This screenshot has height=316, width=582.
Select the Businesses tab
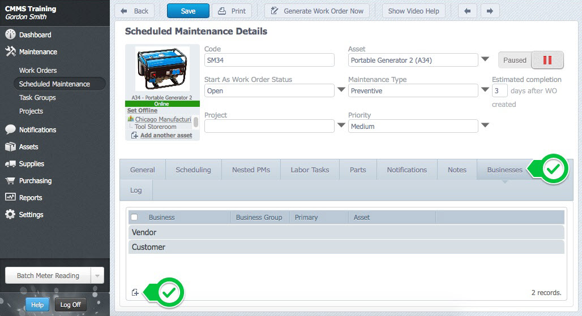click(x=505, y=170)
